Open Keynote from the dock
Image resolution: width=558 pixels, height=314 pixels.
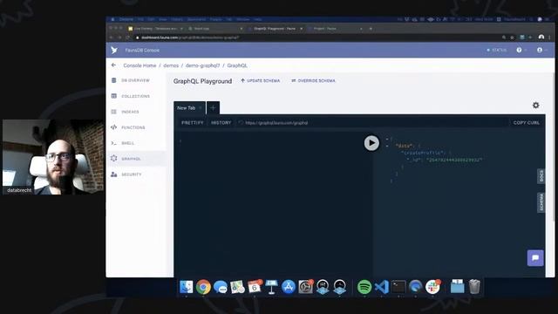coord(271,287)
